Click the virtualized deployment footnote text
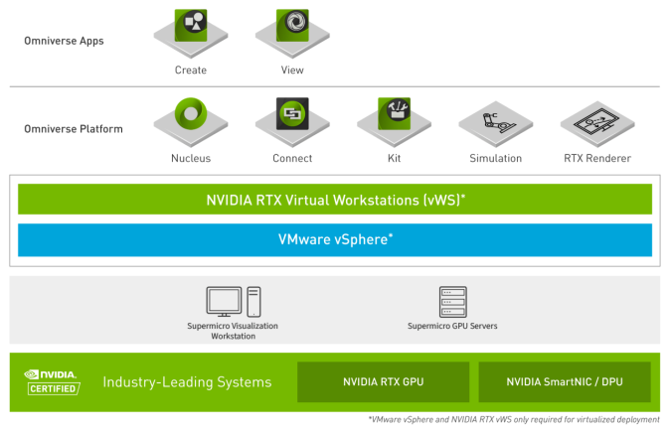Screen dimensions: 669x435 pyautogui.click(x=512, y=421)
